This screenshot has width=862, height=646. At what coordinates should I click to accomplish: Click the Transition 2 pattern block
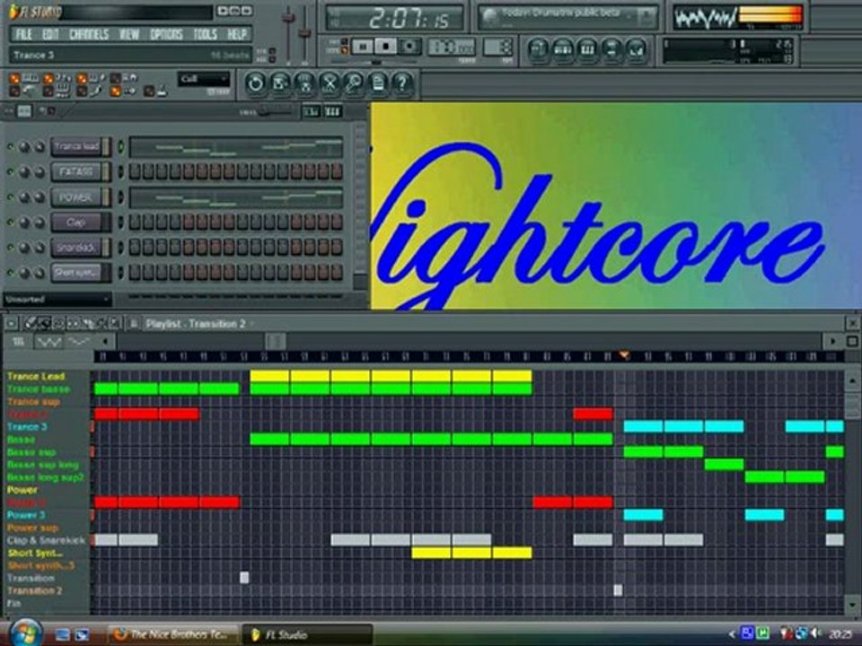coord(618,590)
